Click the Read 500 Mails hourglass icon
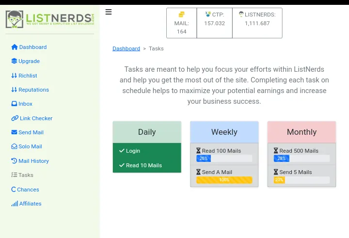Image resolution: width=349 pixels, height=238 pixels. (276, 151)
